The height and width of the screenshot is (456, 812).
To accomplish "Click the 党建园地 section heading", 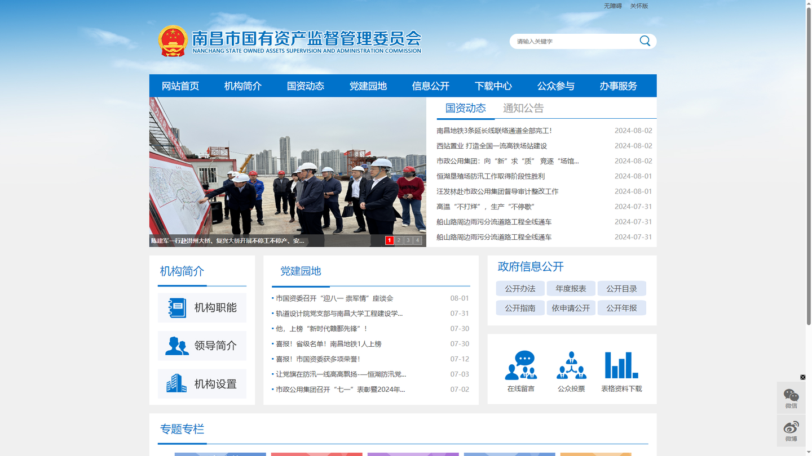I will 301,271.
